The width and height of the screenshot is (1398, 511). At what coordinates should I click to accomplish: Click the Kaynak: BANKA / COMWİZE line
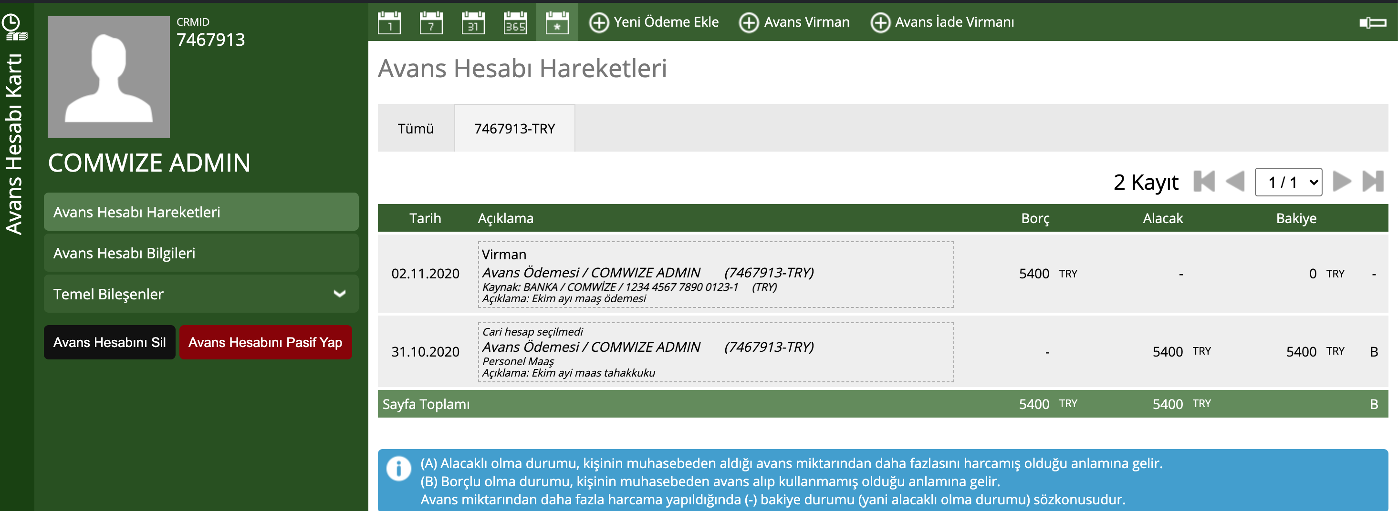click(629, 287)
